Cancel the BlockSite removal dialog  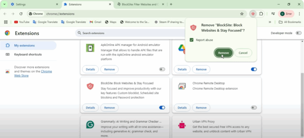[x=243, y=53]
